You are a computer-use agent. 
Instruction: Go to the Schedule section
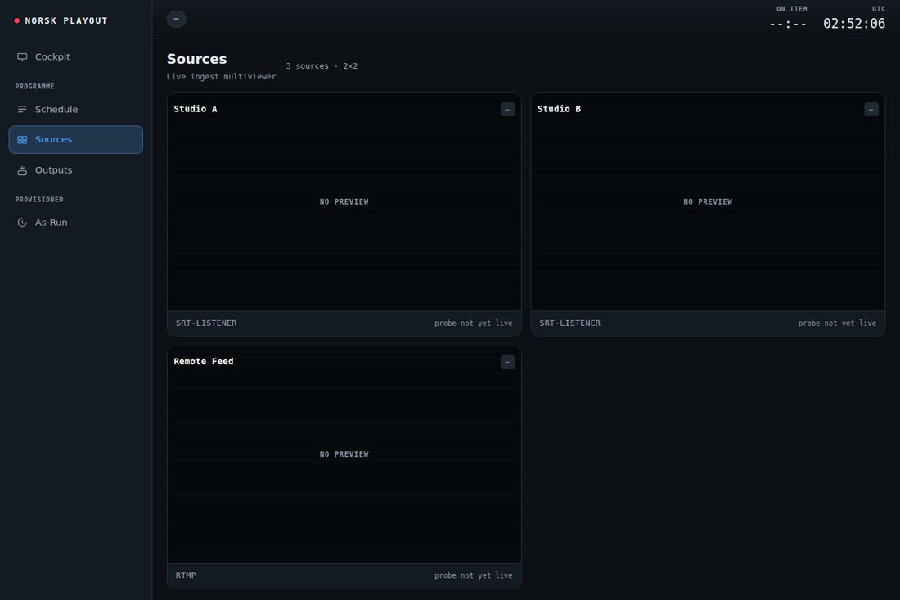tap(76, 109)
